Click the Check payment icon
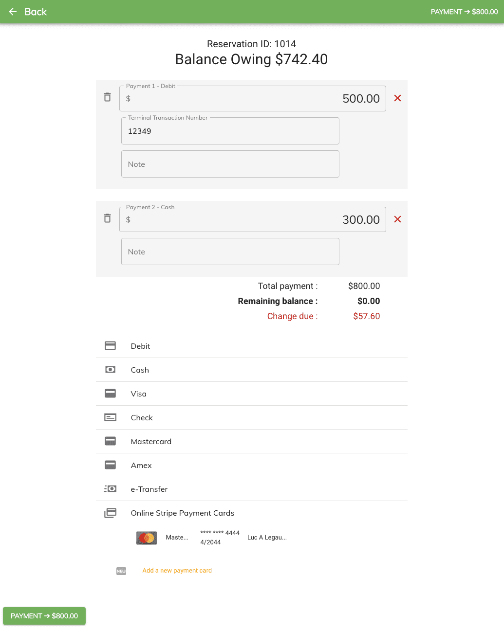The width and height of the screenshot is (504, 629). click(111, 417)
